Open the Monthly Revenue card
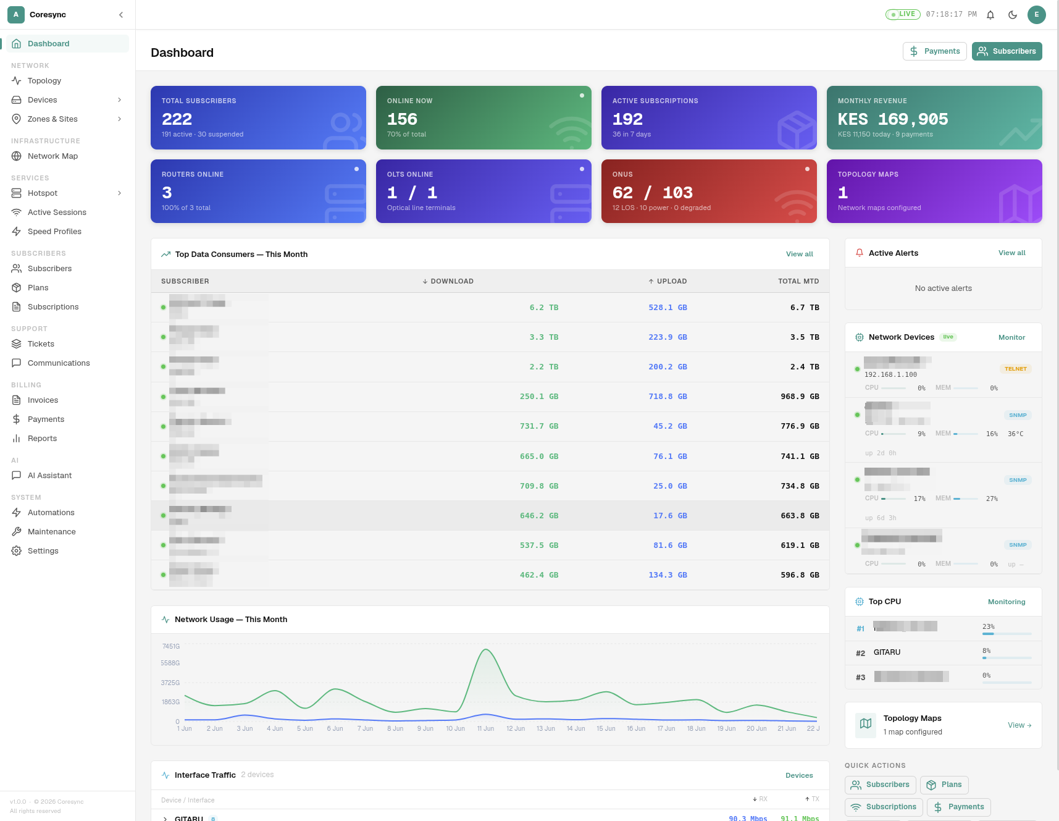This screenshot has width=1059, height=821. (934, 118)
